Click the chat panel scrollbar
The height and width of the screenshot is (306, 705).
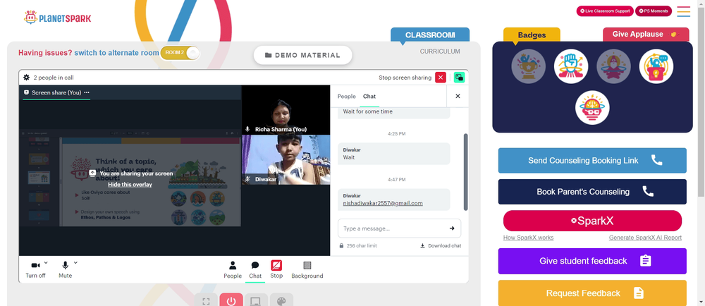pyautogui.click(x=466, y=171)
